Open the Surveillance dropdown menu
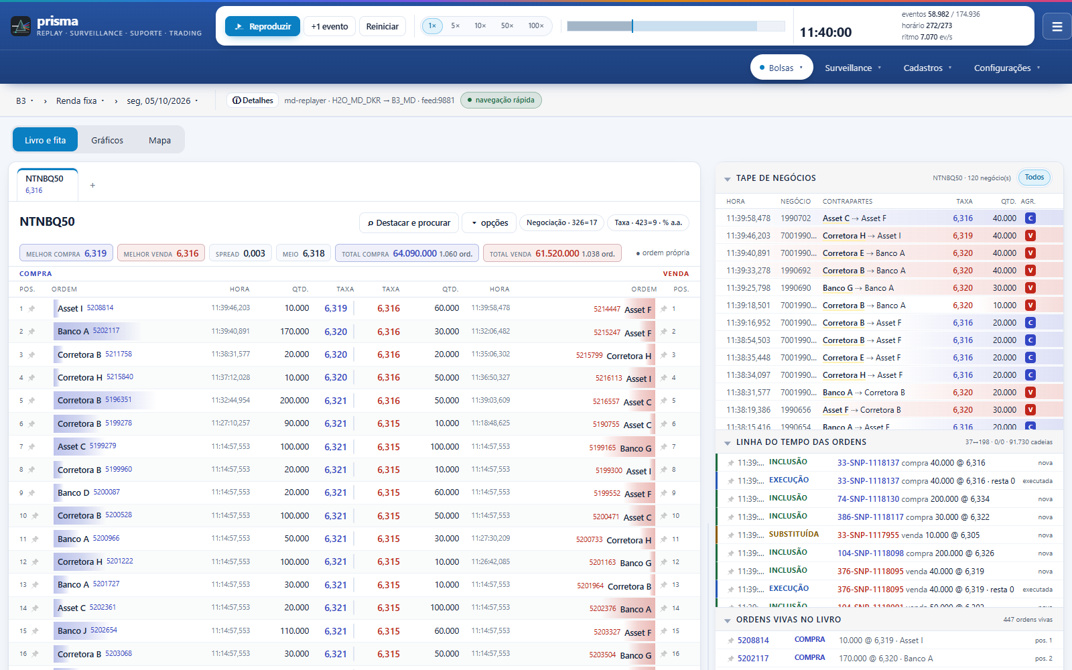The height and width of the screenshot is (670, 1072). [x=853, y=68]
